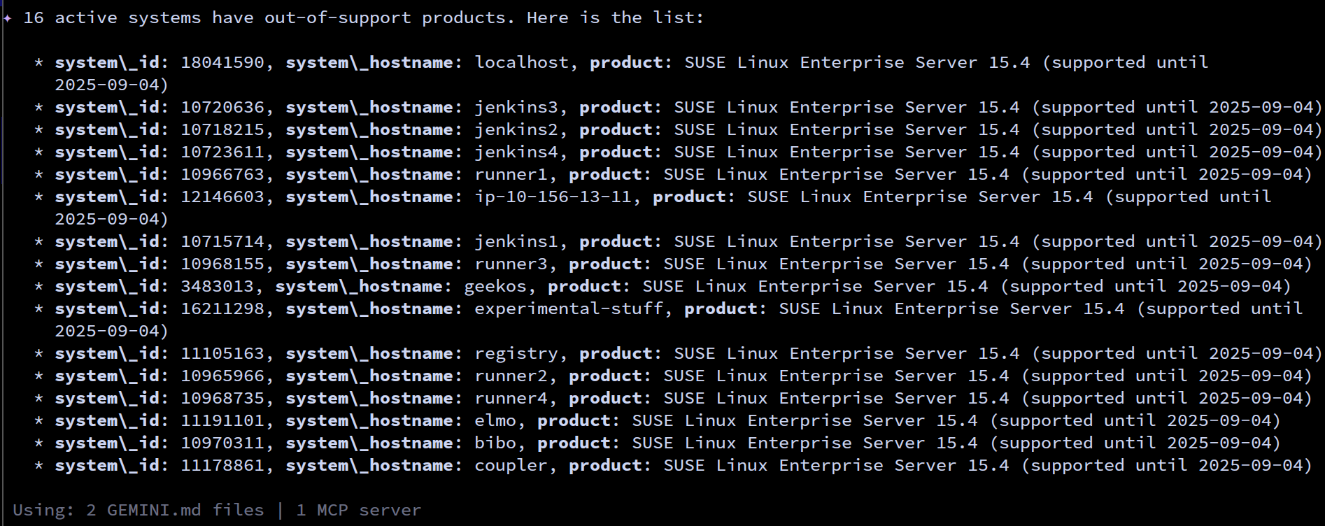The width and height of the screenshot is (1325, 526).
Task: Click system ID 10718215
Action: tap(222, 129)
